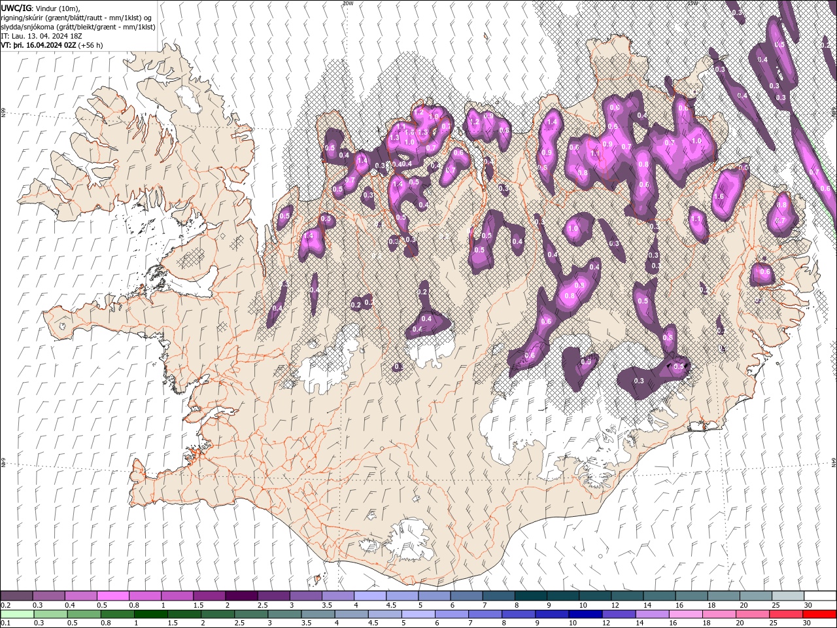Pick the pale grey 25 swatch in top legend row

(788, 596)
